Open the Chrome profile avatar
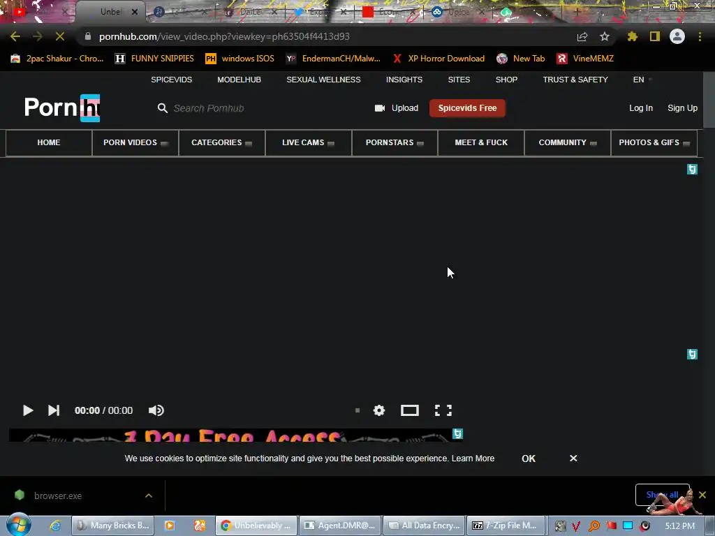Image resolution: width=715 pixels, height=536 pixels. 677,36
